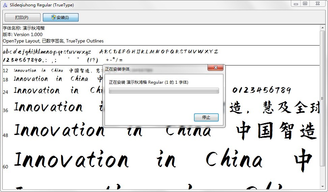Viewport: 328px width, 192px height.
Task: Click the 安装(I) install button
Action: click(61, 17)
